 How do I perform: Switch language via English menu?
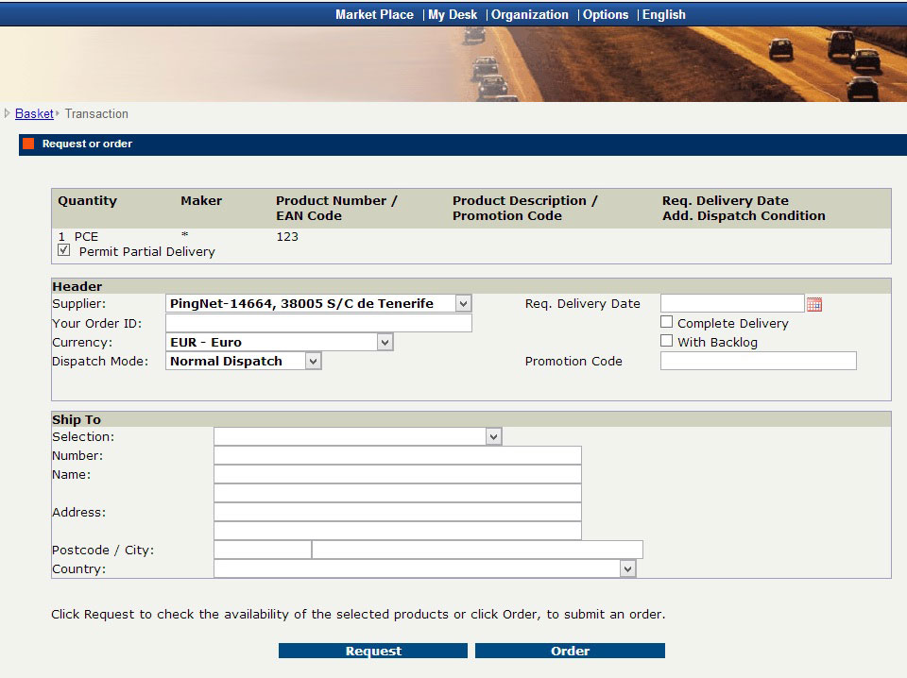pyautogui.click(x=663, y=14)
